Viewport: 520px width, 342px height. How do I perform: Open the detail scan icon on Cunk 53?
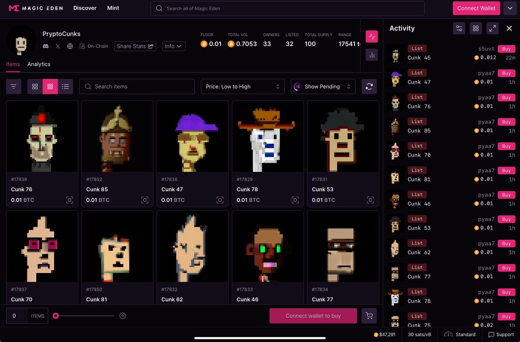pyautogui.click(x=370, y=200)
